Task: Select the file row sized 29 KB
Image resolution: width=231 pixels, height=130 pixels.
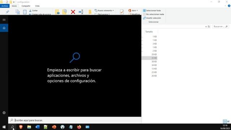Action: coord(149,55)
